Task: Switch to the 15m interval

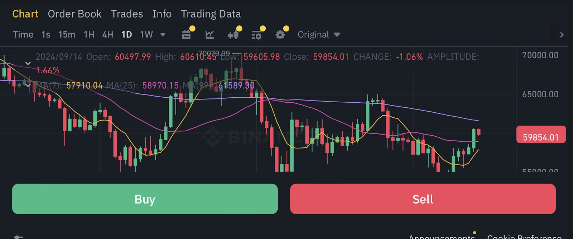Action: 67,34
